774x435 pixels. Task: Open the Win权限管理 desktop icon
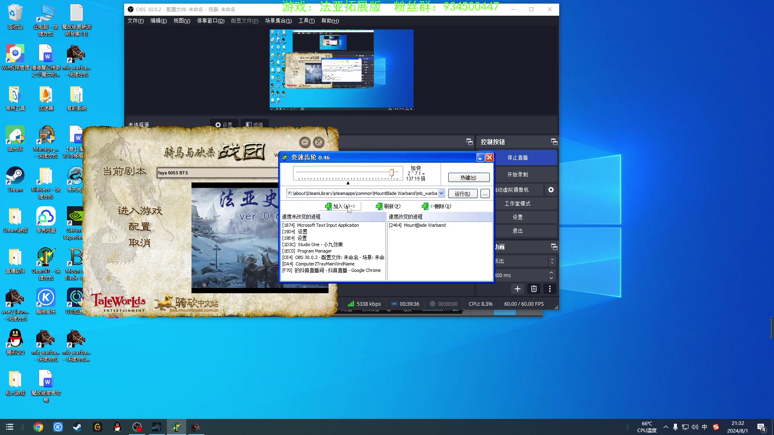pos(15,58)
